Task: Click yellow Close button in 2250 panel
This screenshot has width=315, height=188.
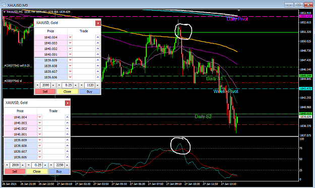Action: click(37, 171)
